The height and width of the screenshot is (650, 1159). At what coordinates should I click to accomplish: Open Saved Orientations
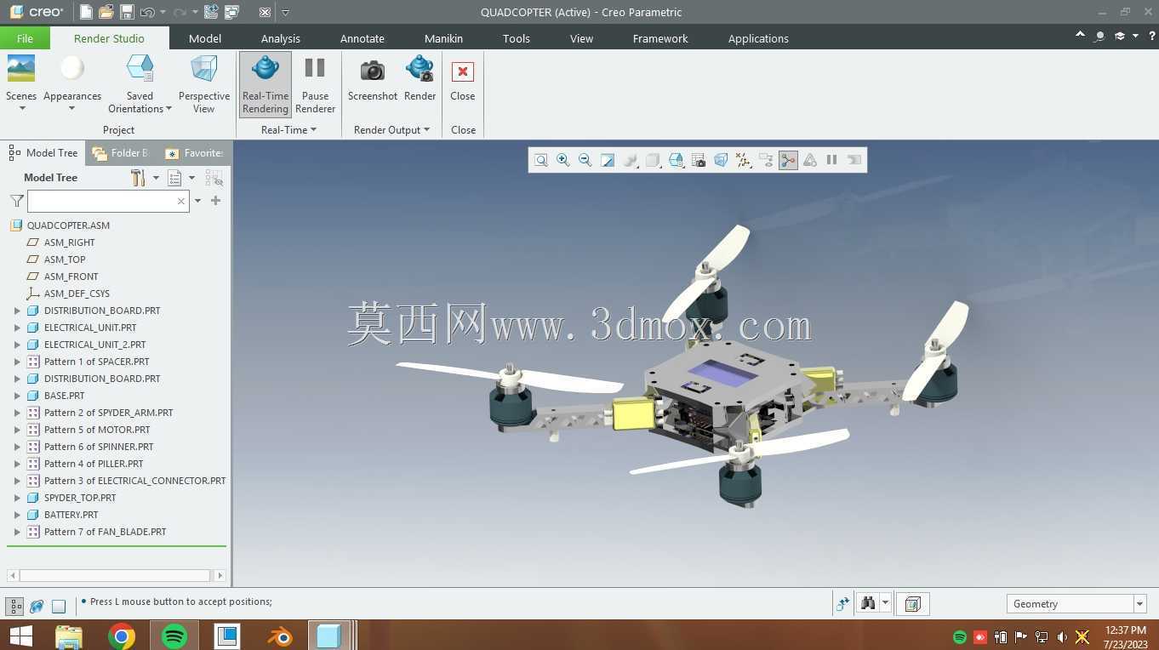click(140, 83)
